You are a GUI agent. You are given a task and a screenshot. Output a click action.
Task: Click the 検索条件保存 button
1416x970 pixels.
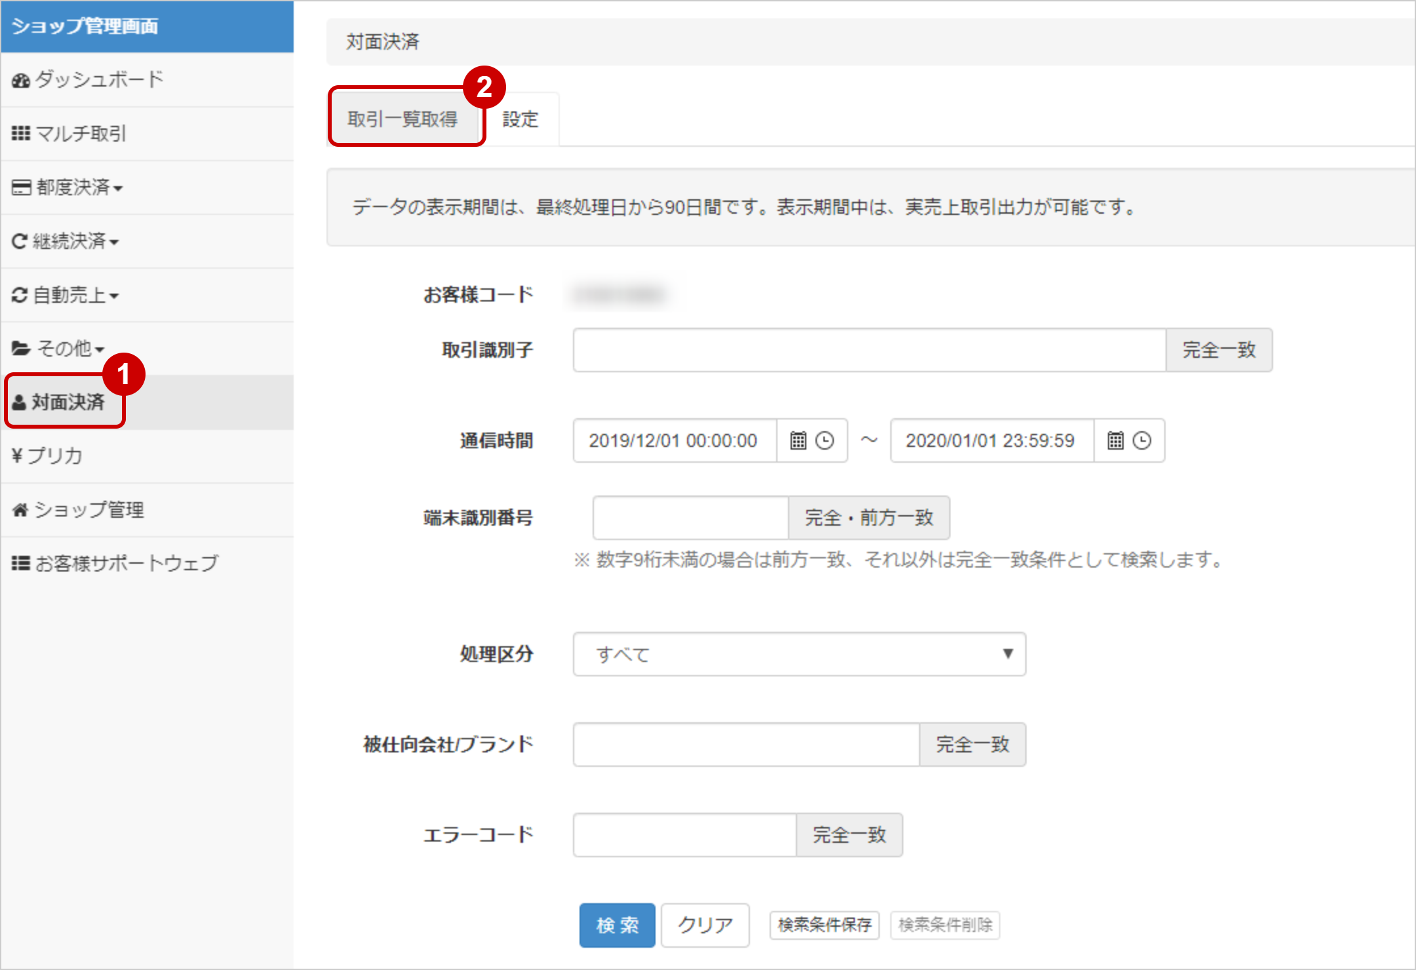824,925
